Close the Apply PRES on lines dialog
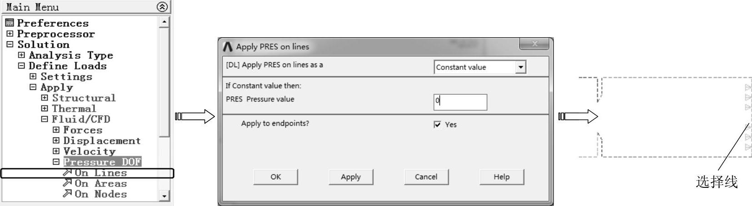This screenshot has height=206, width=752. 534,44
